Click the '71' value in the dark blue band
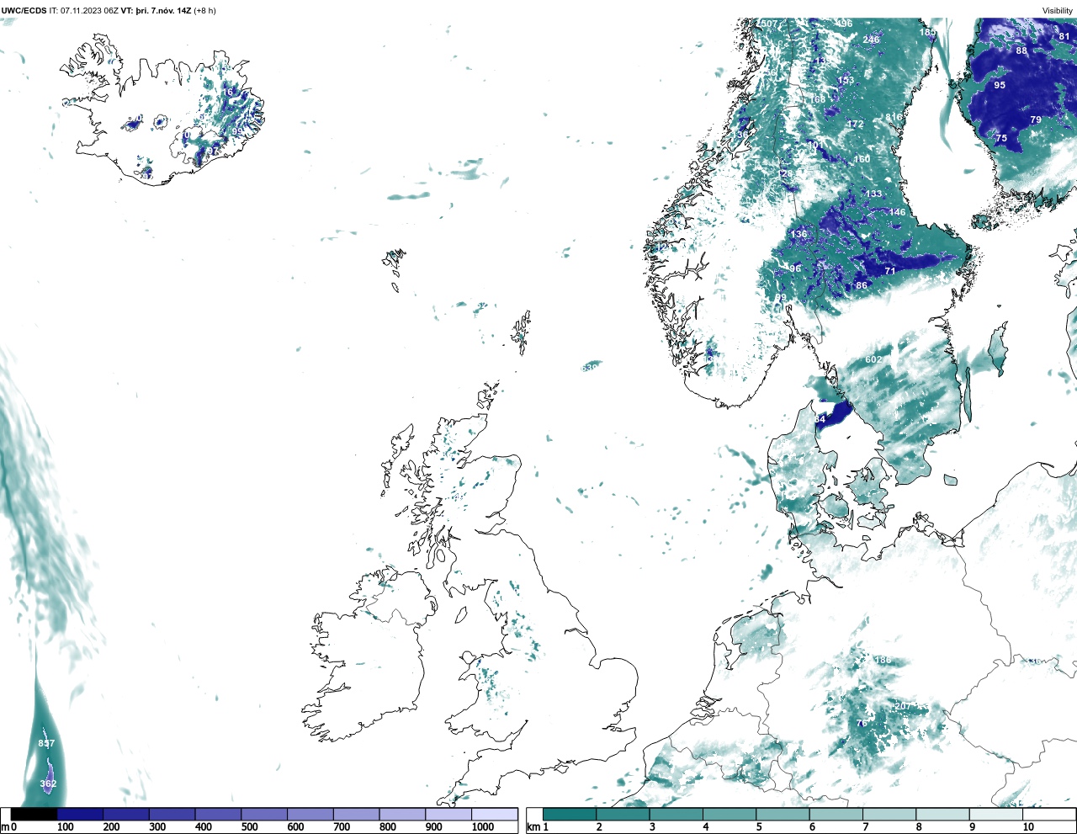Viewport: 1077px width, 834px height. coord(890,271)
